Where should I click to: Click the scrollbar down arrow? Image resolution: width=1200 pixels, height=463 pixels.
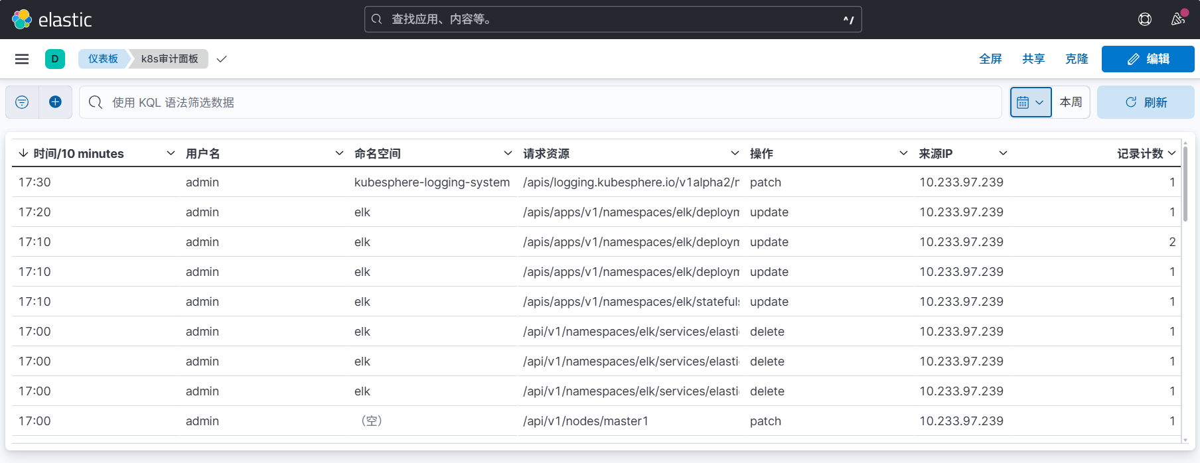point(1185,439)
